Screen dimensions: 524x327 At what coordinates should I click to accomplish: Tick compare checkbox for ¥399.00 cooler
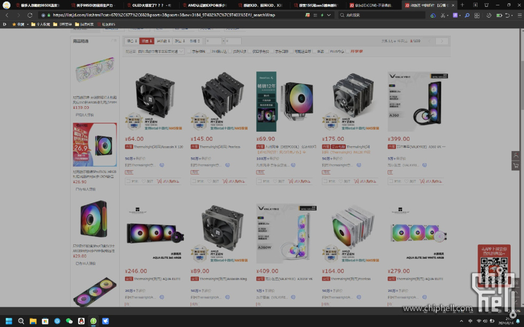click(390, 181)
